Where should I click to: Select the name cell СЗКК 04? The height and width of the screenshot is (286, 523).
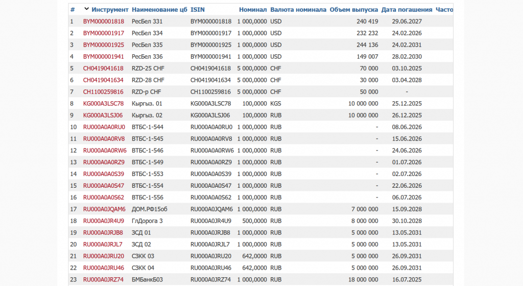(x=143, y=268)
